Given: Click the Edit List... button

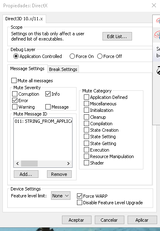Looking at the screenshot, I should 117,36.
